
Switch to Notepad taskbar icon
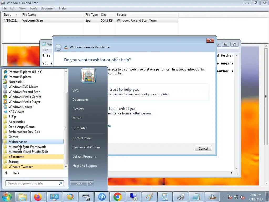(x=196, y=197)
